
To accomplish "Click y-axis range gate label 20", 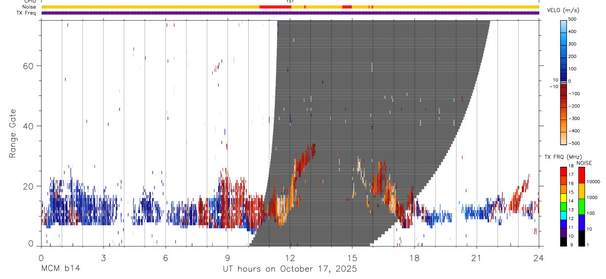I will (29, 186).
